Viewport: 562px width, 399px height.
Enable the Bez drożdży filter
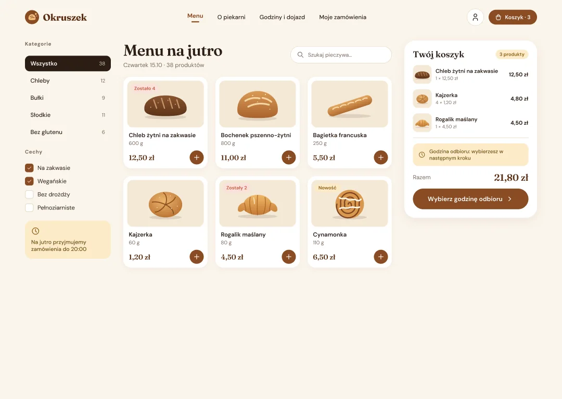point(29,194)
